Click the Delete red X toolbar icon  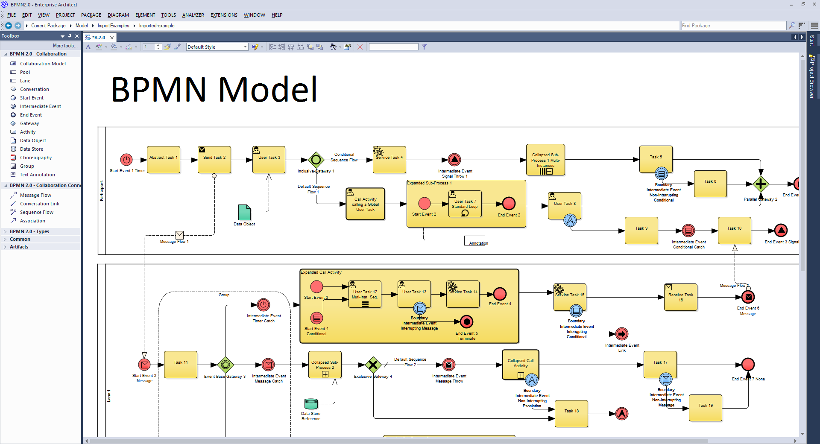[x=360, y=47]
